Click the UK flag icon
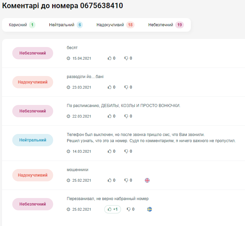The width and height of the screenshot is (245, 226). pos(147,180)
